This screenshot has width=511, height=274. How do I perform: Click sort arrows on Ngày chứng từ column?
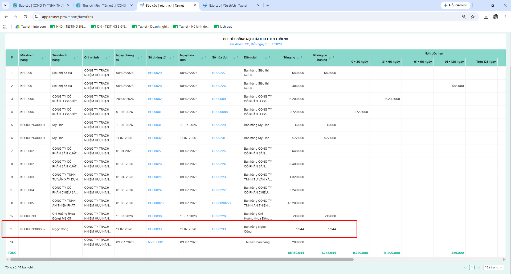(x=138, y=58)
